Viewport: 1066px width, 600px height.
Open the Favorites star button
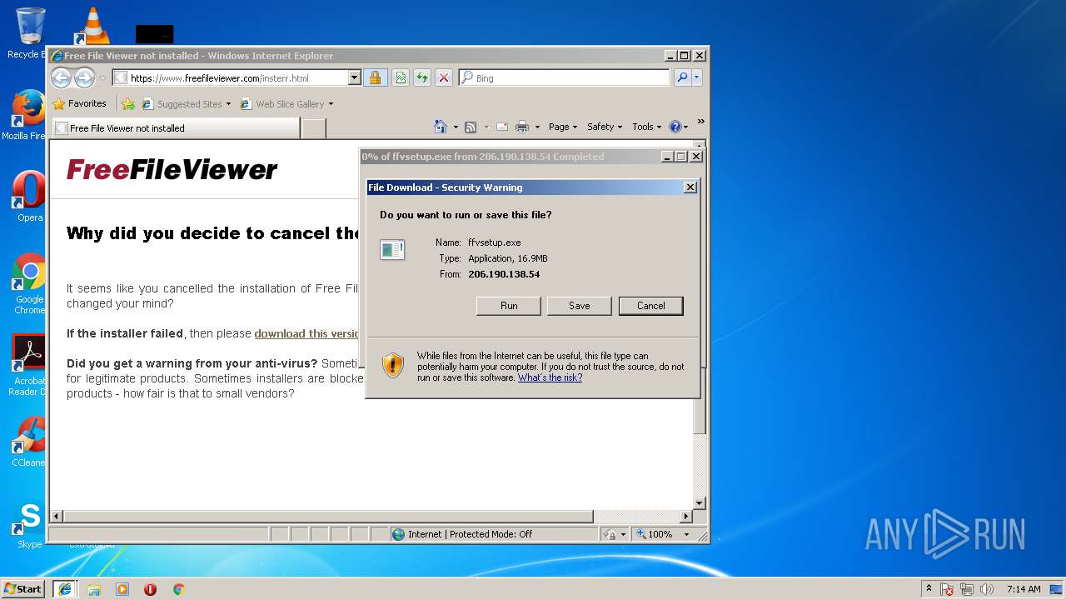pos(79,103)
